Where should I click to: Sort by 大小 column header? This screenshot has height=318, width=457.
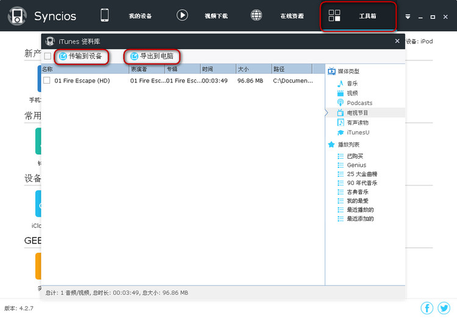pyautogui.click(x=254, y=69)
